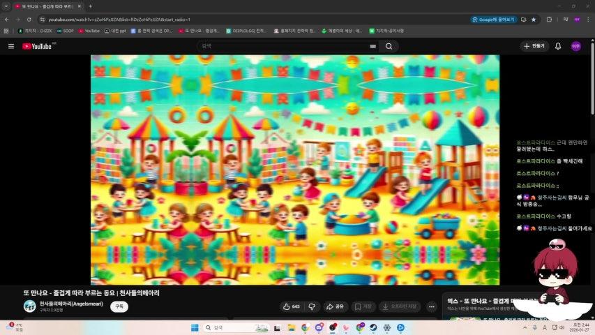Open a new browser tab with plus
Viewport: 595px width, 335px height.
coord(90,6)
